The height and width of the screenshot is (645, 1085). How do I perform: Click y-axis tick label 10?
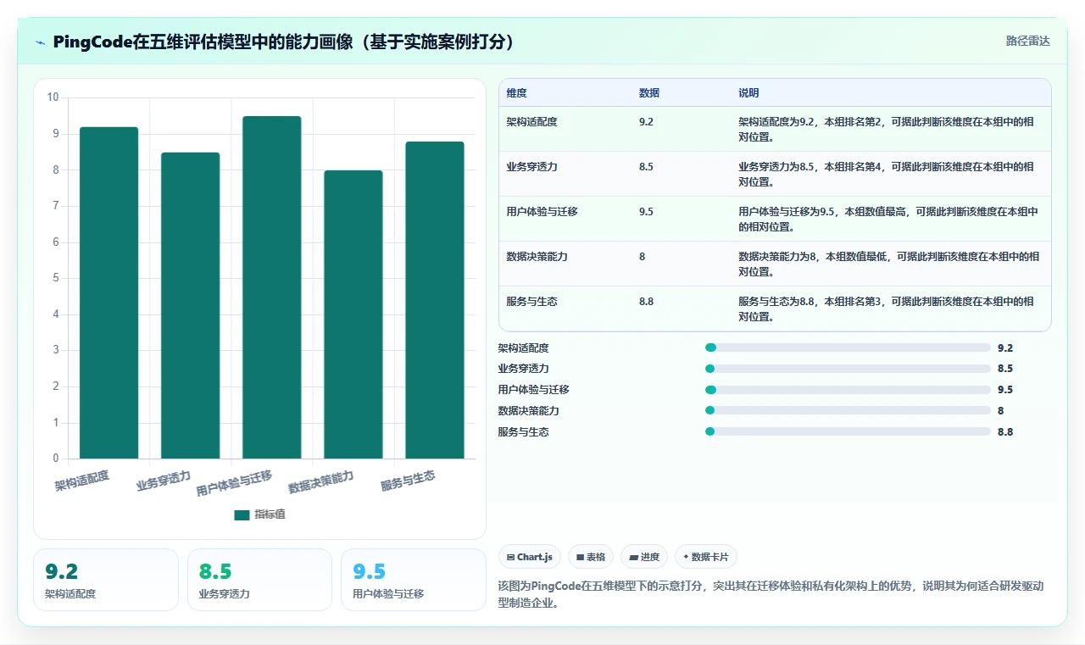[x=53, y=97]
